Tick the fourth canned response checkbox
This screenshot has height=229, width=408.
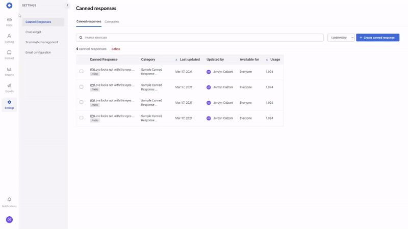pos(82,118)
